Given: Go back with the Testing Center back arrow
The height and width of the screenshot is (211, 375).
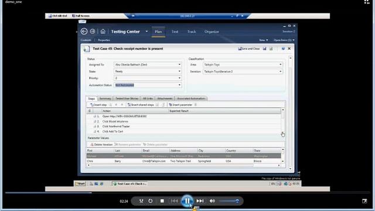Looking at the screenshot, I should pos(84,31).
